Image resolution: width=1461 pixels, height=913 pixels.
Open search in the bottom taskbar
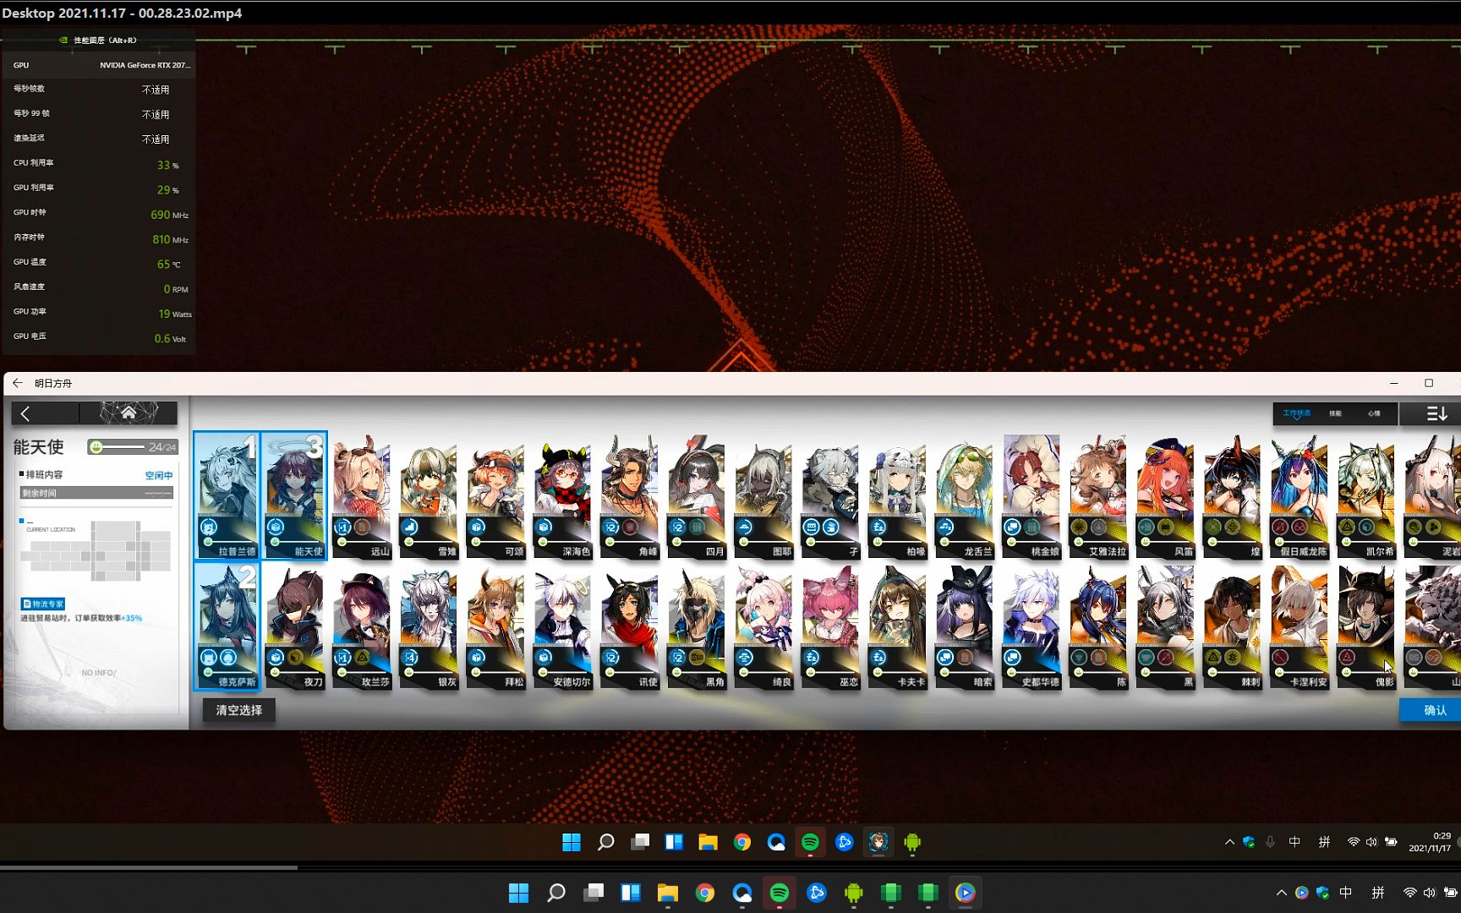coord(556,893)
